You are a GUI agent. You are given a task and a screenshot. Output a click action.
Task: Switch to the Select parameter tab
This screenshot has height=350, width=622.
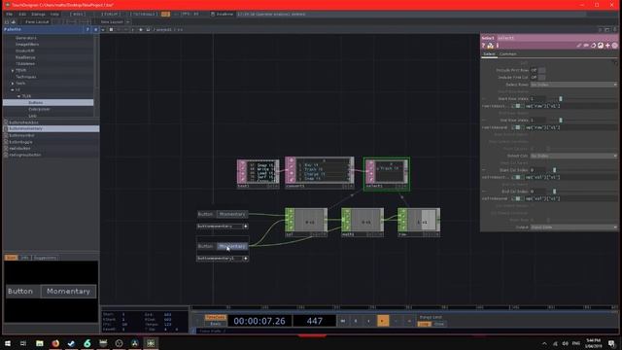489,54
